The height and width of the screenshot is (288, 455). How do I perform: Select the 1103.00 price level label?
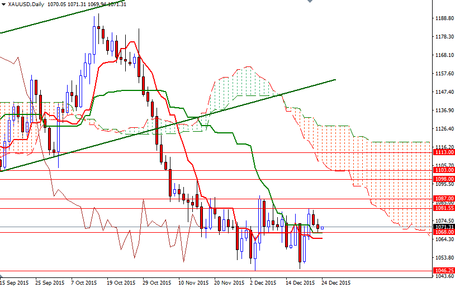tap(443, 170)
